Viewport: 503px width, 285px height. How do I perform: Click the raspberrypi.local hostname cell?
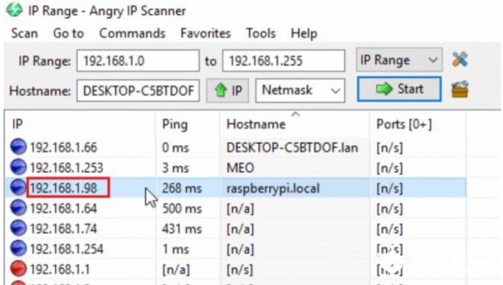[x=273, y=188]
